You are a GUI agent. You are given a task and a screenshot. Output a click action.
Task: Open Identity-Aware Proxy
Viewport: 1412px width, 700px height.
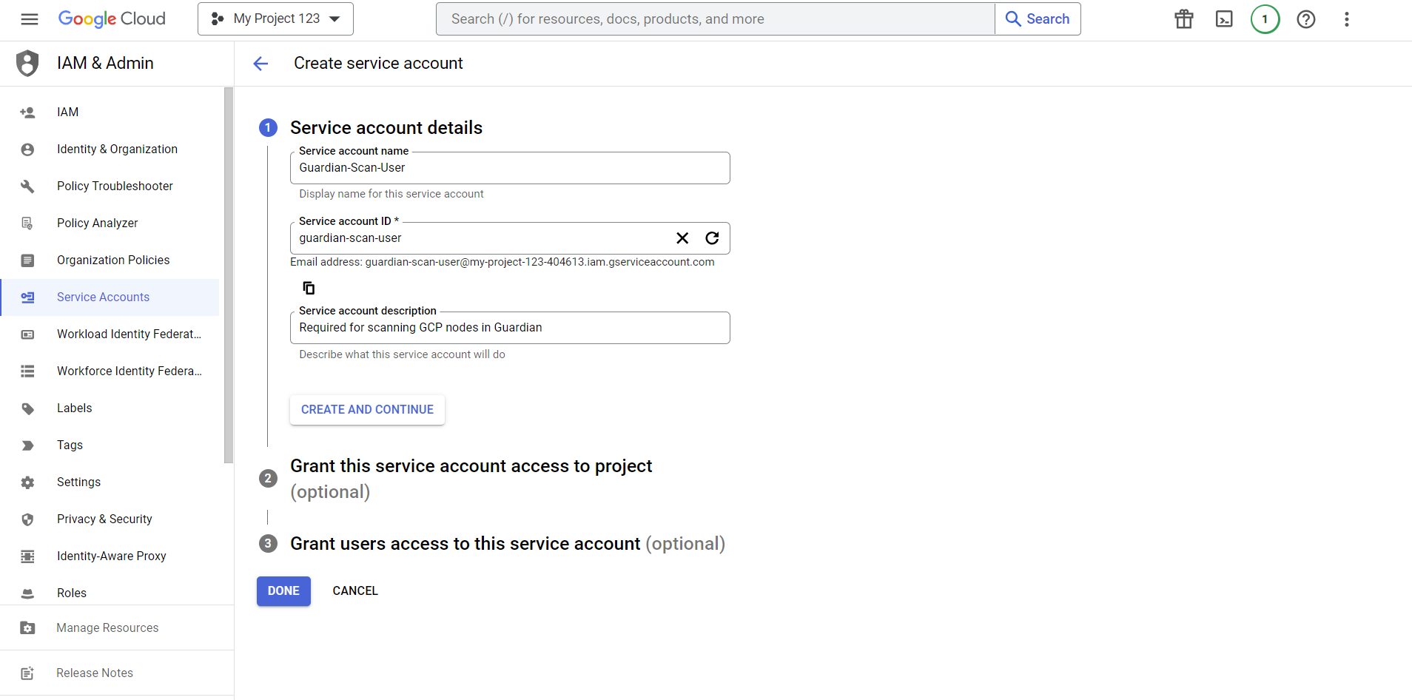point(110,556)
